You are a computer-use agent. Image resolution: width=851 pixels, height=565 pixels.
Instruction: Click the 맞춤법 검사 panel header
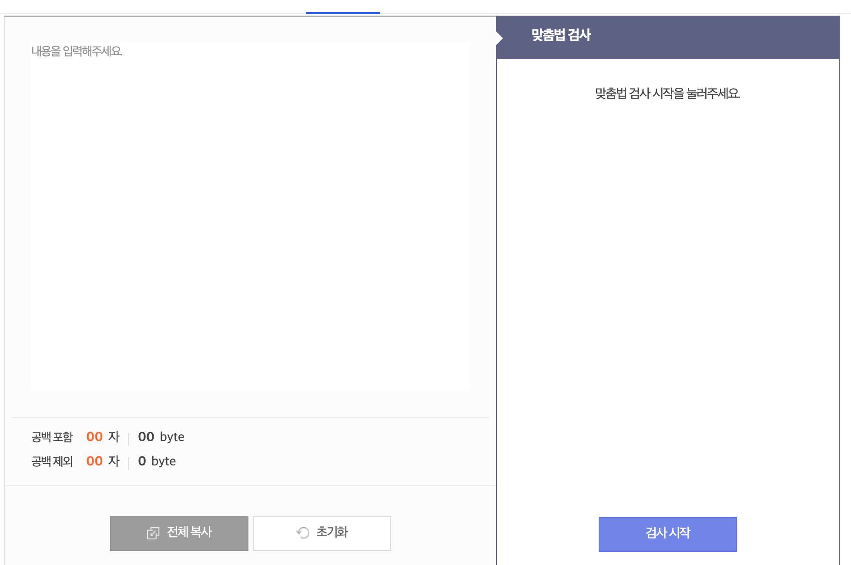[668, 37]
